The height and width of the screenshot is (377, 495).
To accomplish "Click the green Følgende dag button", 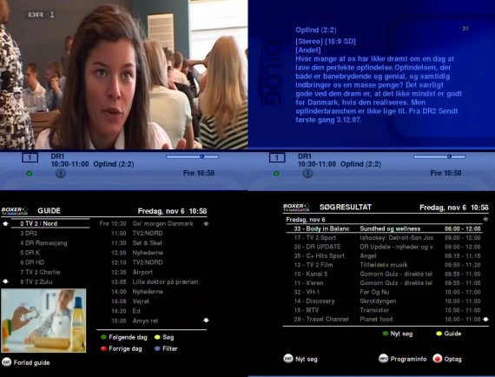I will pos(123,337).
